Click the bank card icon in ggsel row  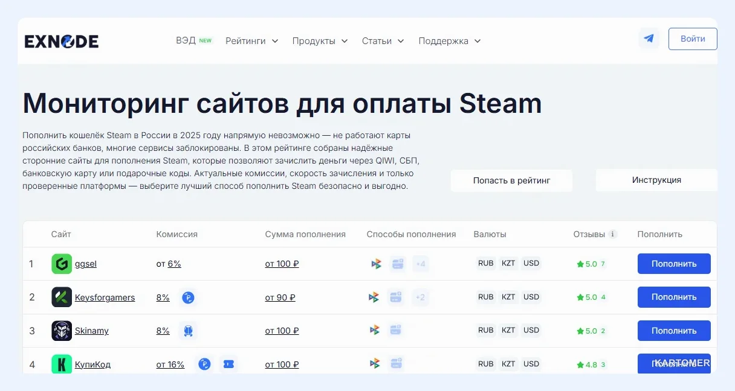tap(398, 264)
